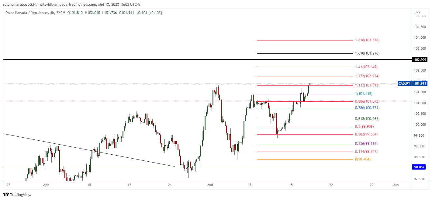Viewport: 432px width, 200px height.
Task: Select the 101.911 current price tag
Action: (419, 83)
